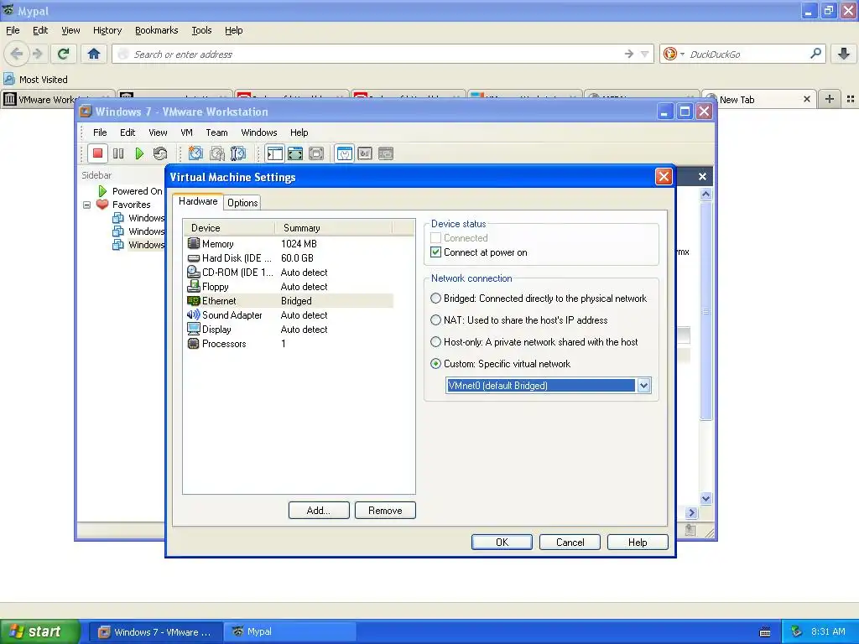Click the Mypal Downloads arrow icon
Screen dimensions: 859x644
click(844, 54)
